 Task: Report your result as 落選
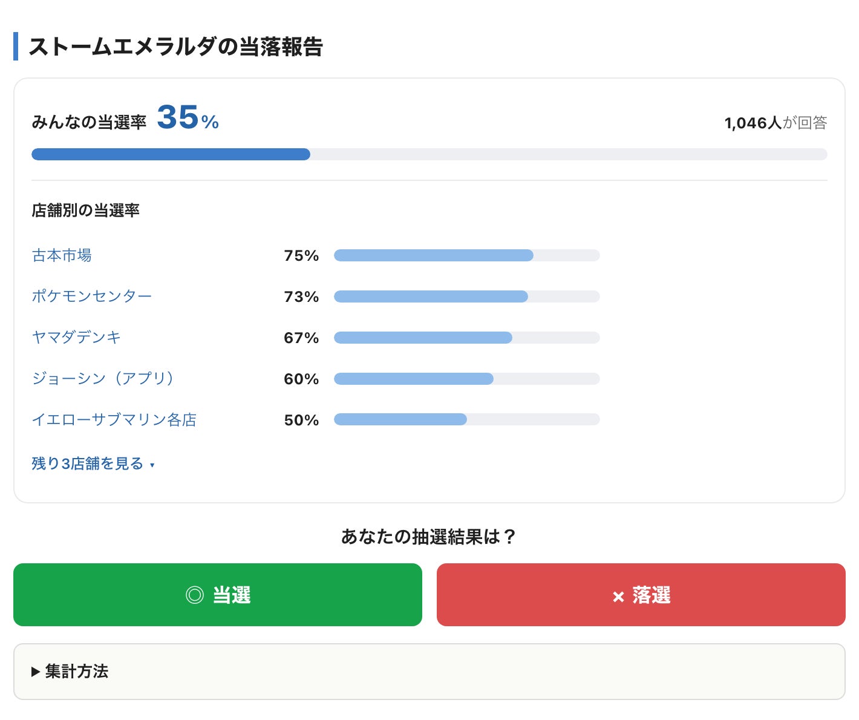pyautogui.click(x=641, y=595)
